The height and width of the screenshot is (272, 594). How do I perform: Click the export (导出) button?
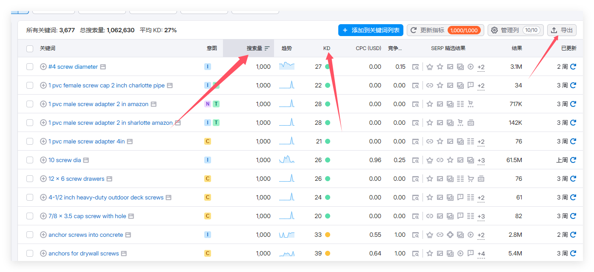tap(562, 30)
